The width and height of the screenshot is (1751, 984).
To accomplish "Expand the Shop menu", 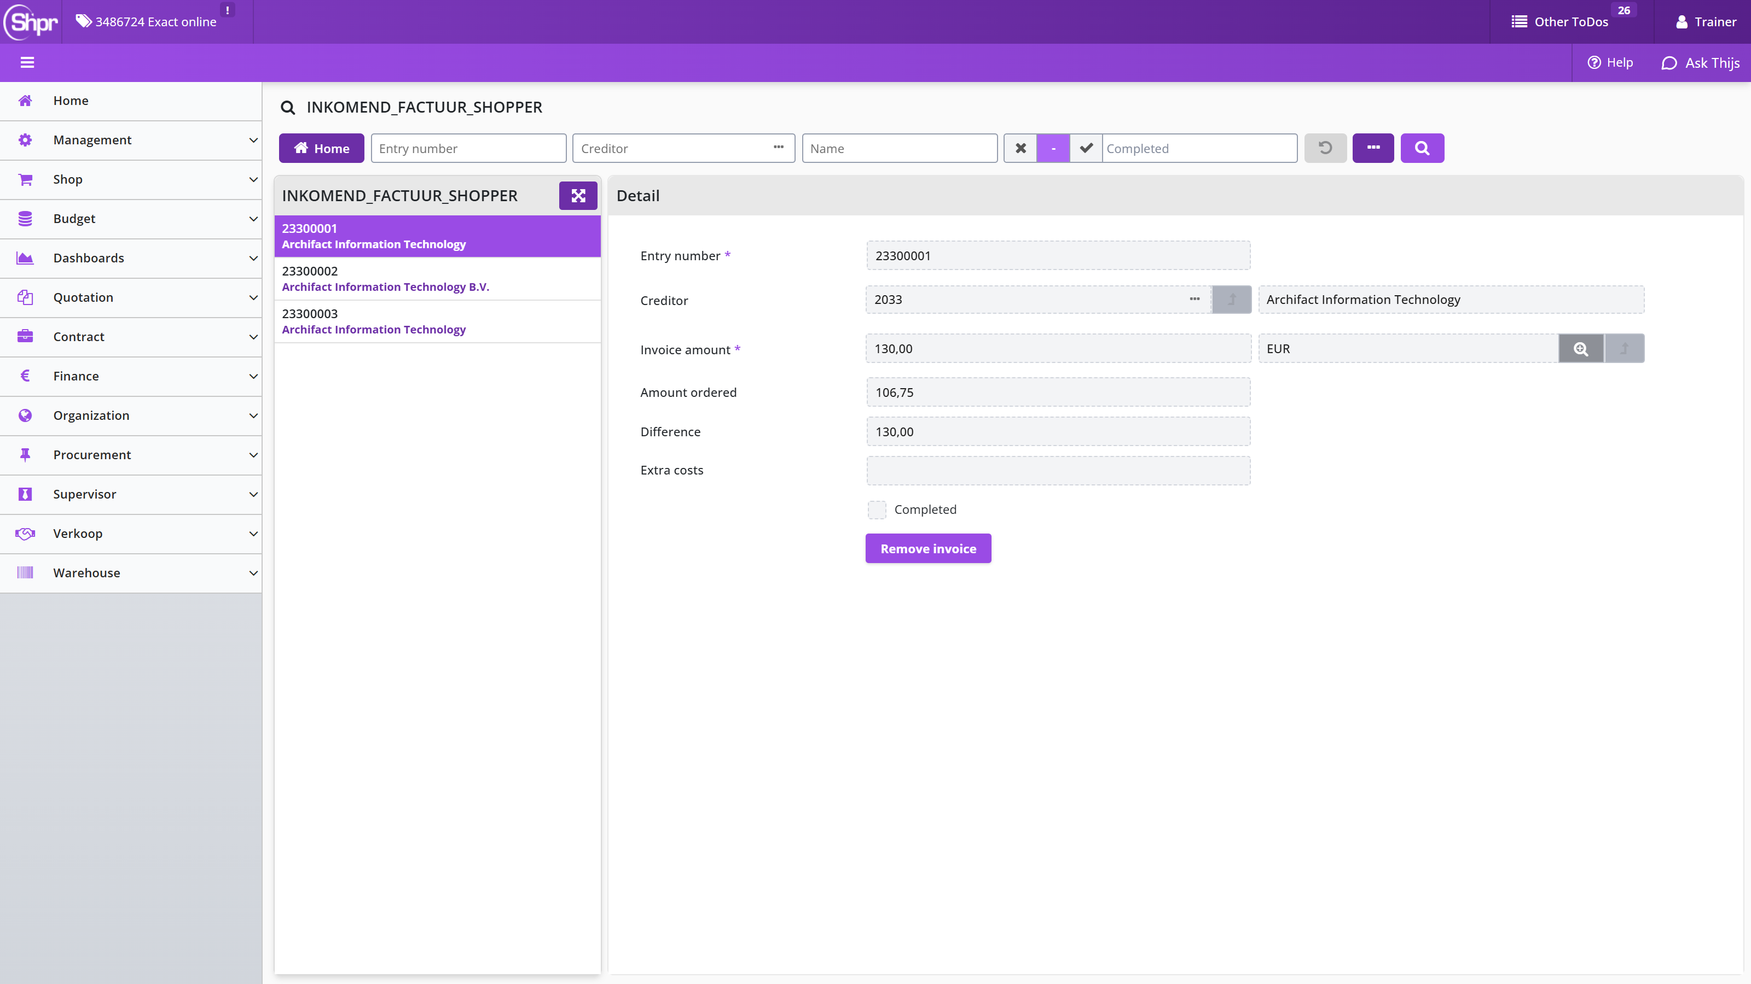I will pyautogui.click(x=131, y=179).
